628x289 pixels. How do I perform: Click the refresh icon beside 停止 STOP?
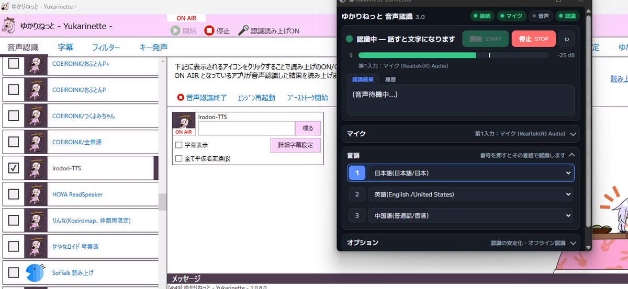pos(567,39)
